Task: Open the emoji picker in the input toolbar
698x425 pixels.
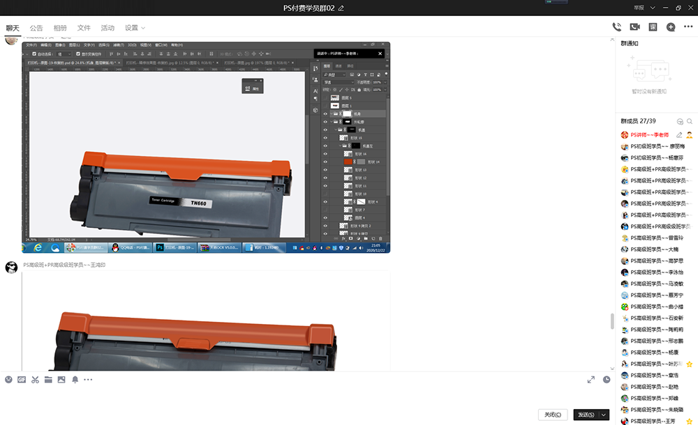Action: point(8,380)
